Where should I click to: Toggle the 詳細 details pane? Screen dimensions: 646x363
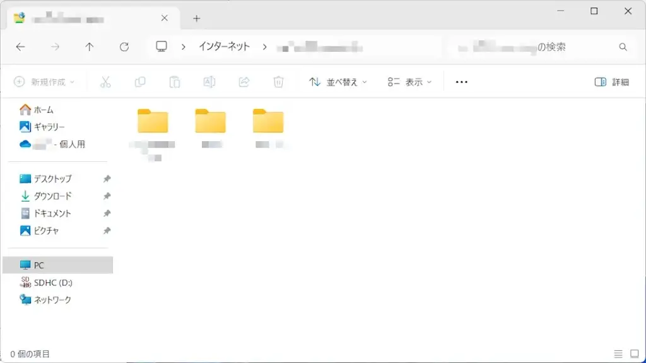tap(611, 82)
